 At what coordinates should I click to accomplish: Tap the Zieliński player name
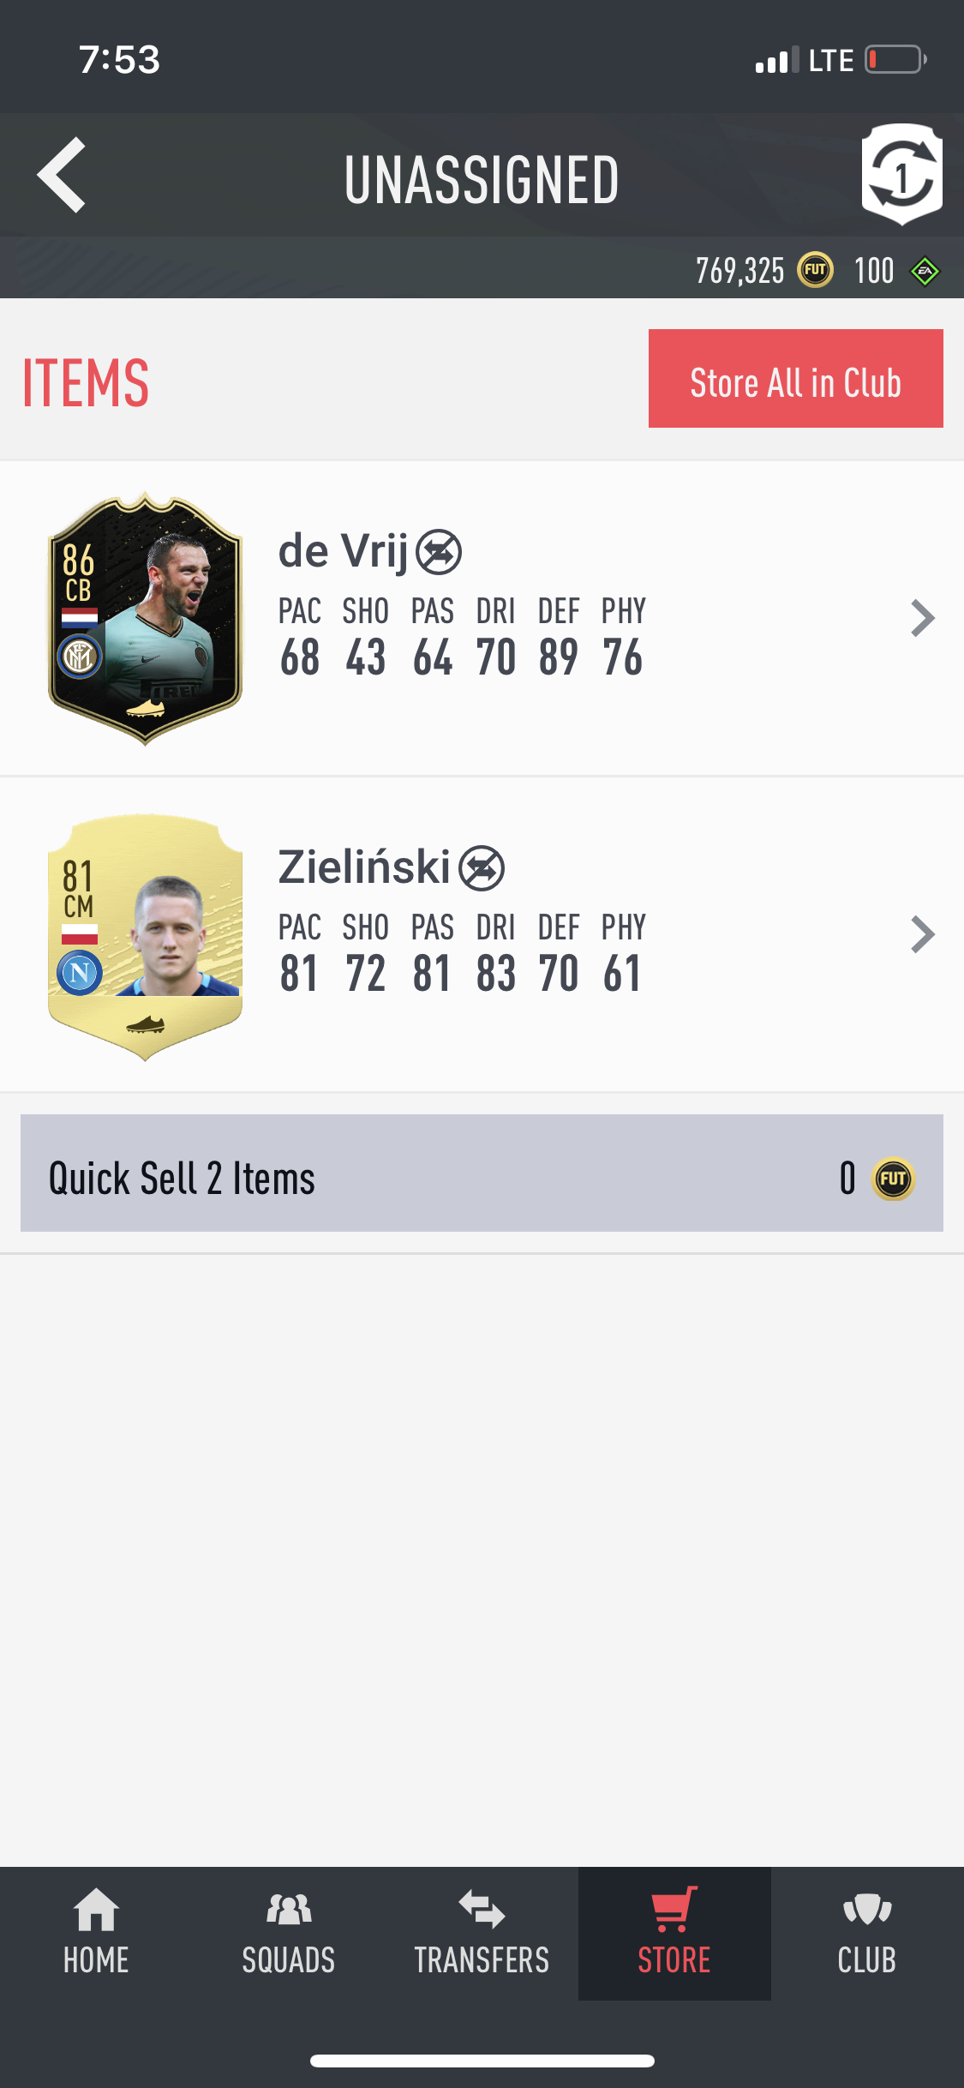[364, 867]
